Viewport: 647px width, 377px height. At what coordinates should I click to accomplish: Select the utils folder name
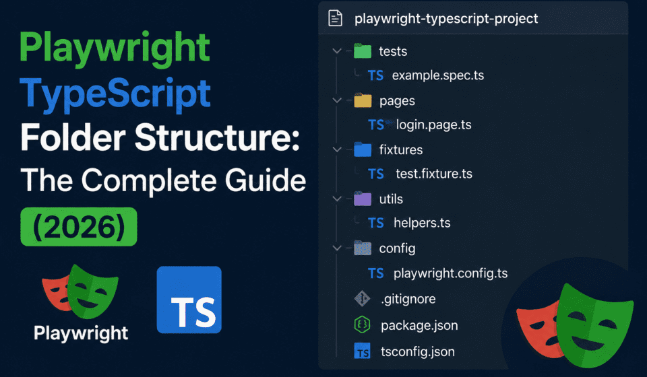coord(391,199)
